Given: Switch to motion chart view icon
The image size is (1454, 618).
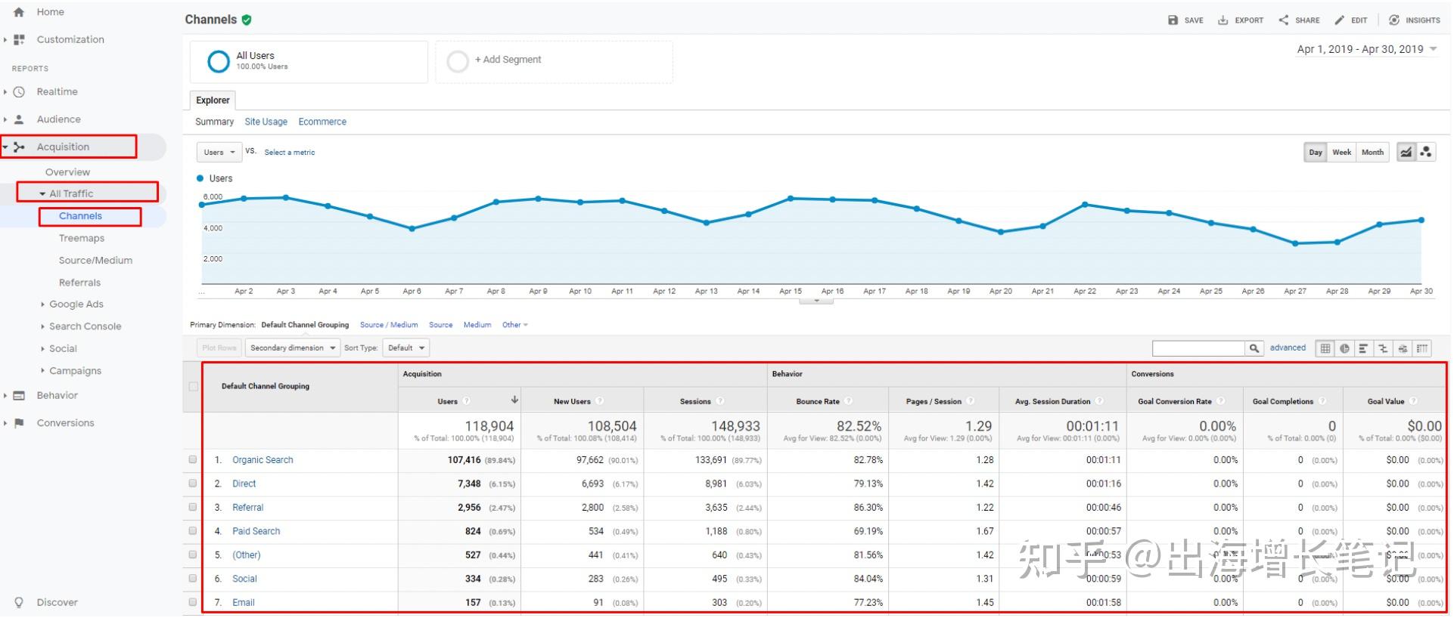Looking at the screenshot, I should coord(1426,152).
